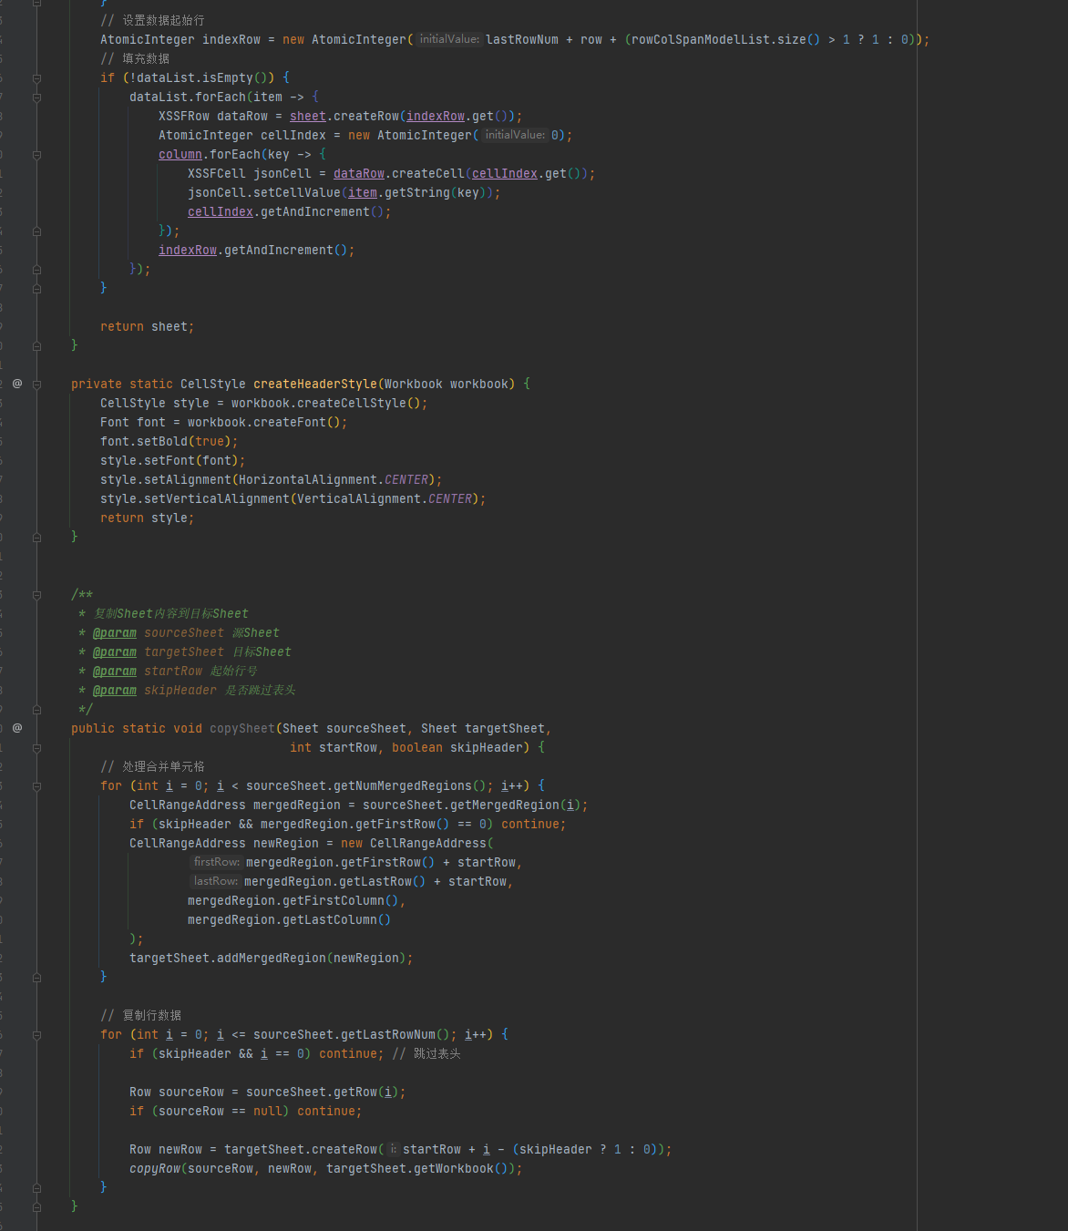The width and height of the screenshot is (1068, 1231).
Task: Click 'createRow' in targetSheet.createRow call
Action: (x=344, y=1150)
